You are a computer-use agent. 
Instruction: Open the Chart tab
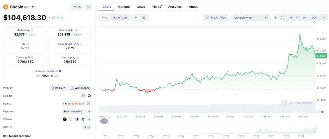pyautogui.click(x=106, y=7)
